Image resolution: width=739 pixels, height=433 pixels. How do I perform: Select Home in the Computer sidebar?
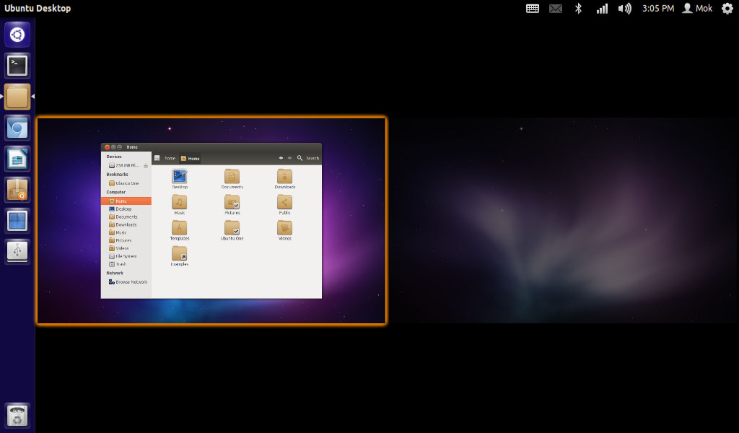pos(126,201)
